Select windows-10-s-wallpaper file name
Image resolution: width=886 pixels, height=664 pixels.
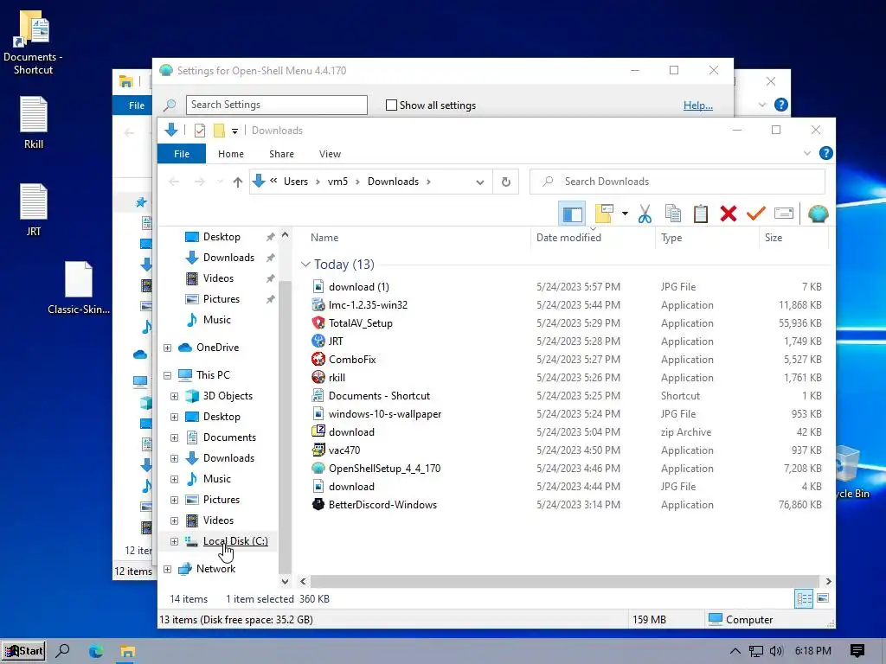pyautogui.click(x=385, y=414)
